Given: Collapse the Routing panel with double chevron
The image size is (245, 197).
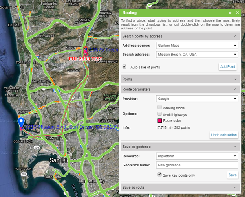Looking at the screenshot, I should point(230,13).
